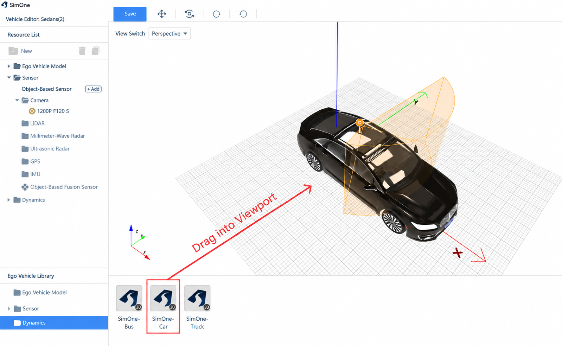
Task: Click the SimOne-Bus thumbnail
Action: coord(129,298)
